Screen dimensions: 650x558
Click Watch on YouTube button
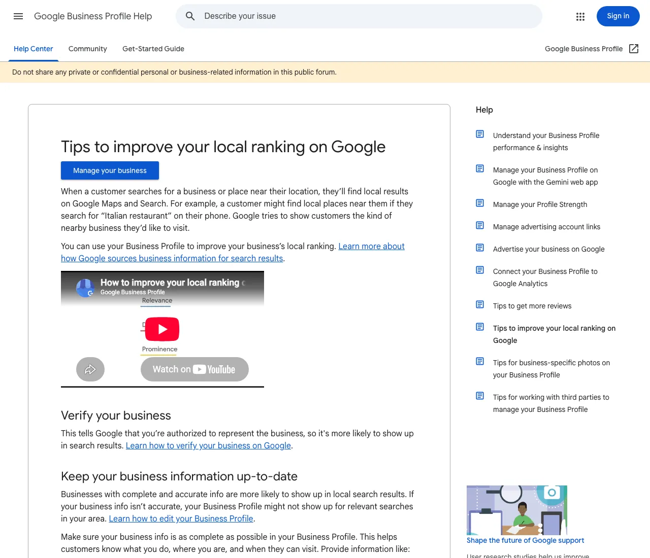point(194,369)
